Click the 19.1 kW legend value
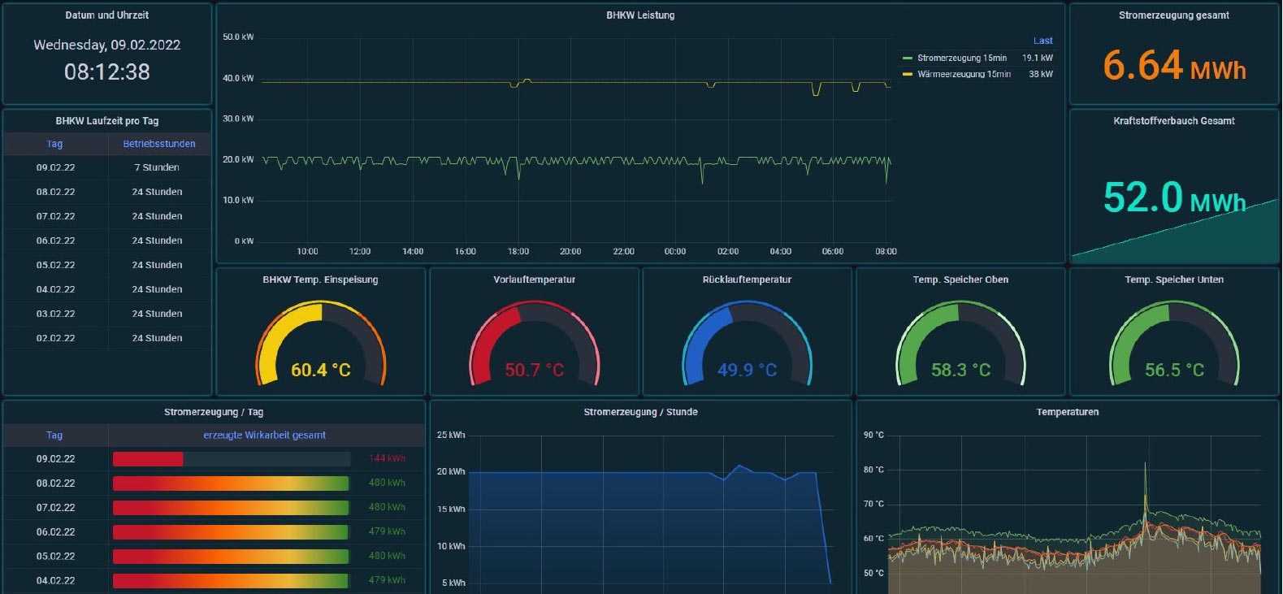 pos(1038,58)
